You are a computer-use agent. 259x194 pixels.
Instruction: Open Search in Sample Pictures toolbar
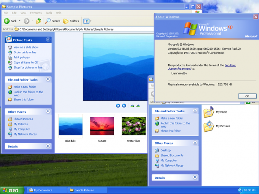pos(53,21)
